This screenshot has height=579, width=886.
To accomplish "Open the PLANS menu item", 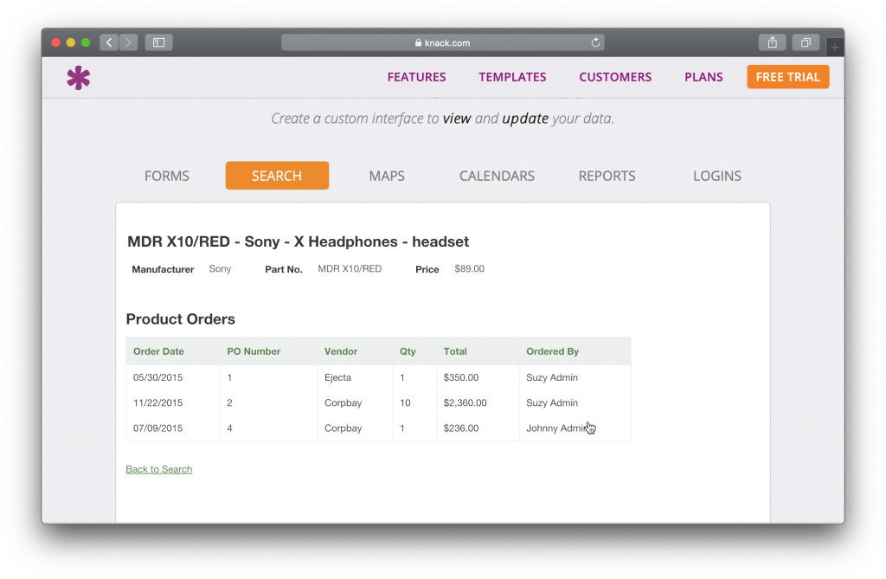I will [x=703, y=77].
